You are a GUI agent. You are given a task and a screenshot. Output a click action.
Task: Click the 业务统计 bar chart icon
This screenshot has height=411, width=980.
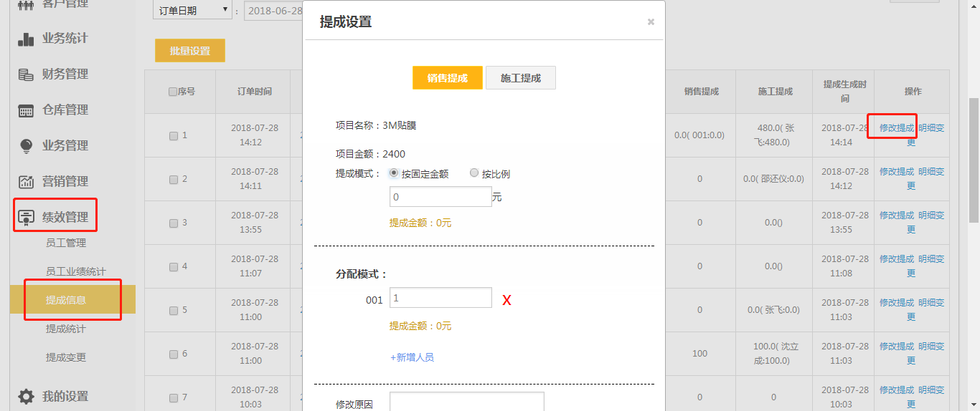click(x=26, y=39)
